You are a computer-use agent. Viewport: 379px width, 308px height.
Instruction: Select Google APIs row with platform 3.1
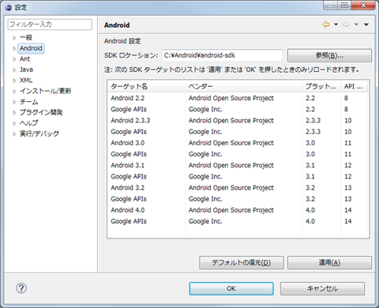238,176
